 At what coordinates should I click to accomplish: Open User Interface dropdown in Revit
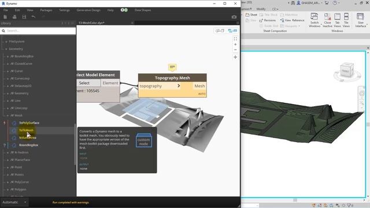tap(361, 20)
